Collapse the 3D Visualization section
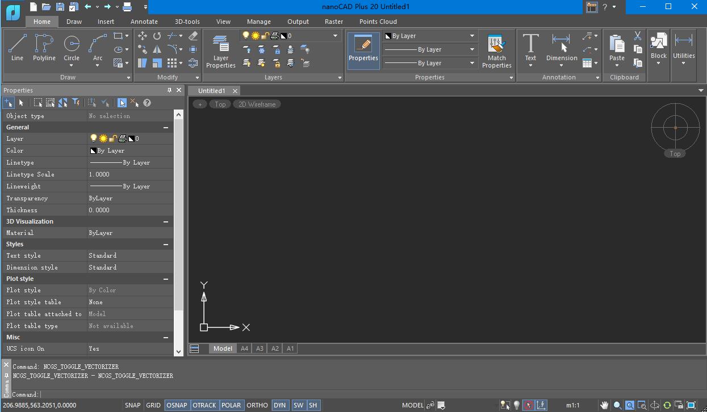707x412 pixels. point(166,222)
